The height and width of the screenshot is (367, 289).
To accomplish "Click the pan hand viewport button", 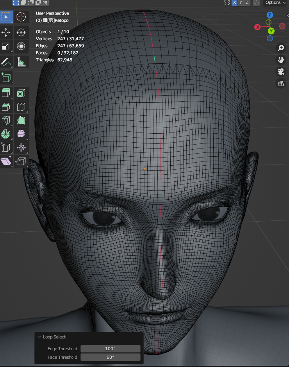I will 281,60.
